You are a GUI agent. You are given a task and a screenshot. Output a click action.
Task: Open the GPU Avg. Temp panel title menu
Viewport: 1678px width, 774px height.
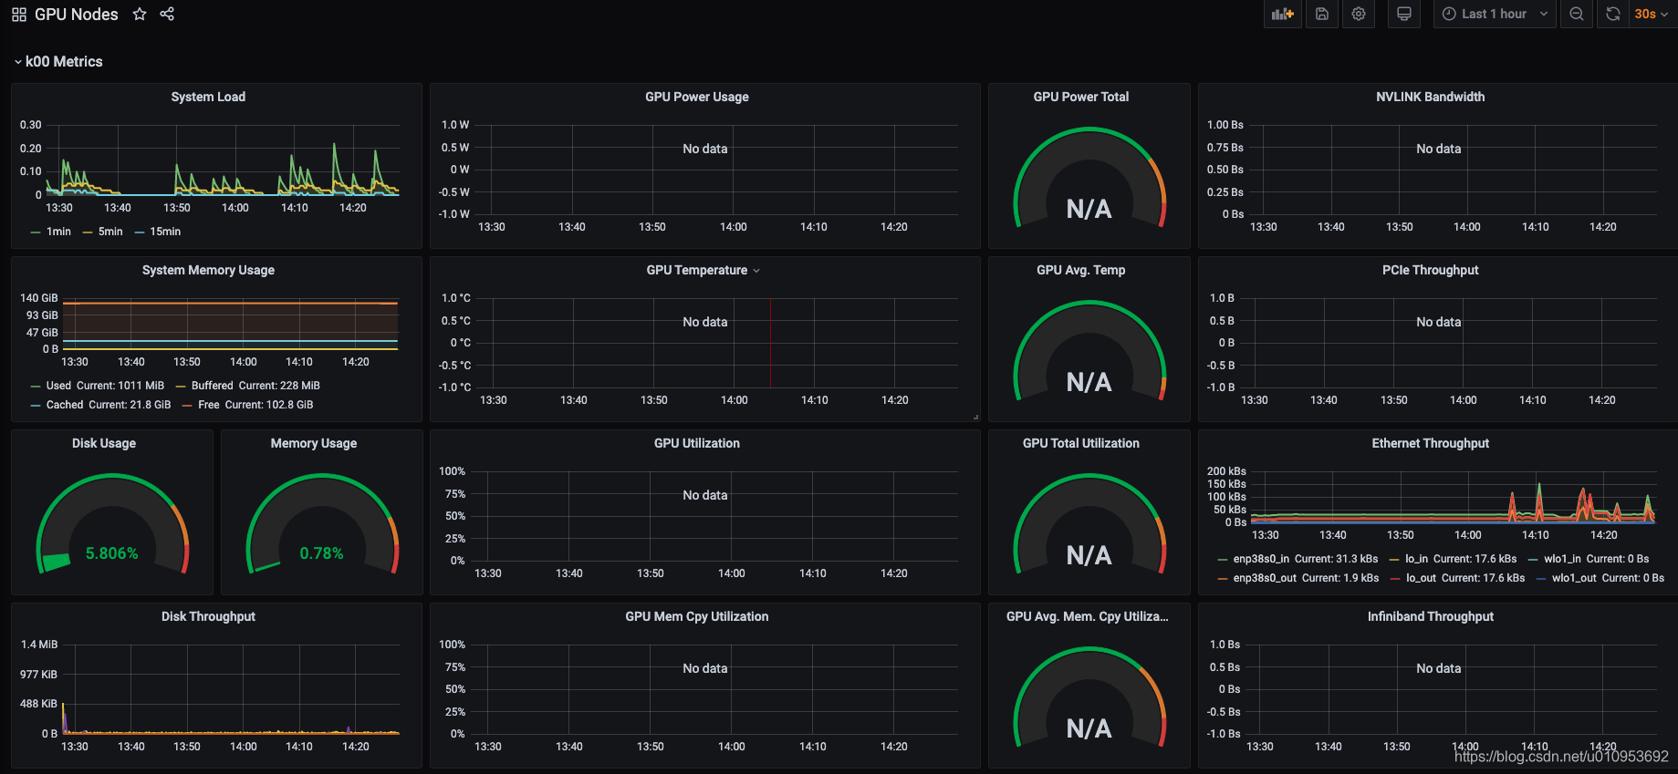pyautogui.click(x=1081, y=270)
